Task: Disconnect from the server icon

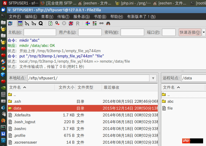Action: (71, 24)
